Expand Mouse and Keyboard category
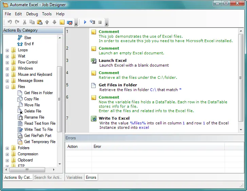247x191 pixels. point(7,75)
